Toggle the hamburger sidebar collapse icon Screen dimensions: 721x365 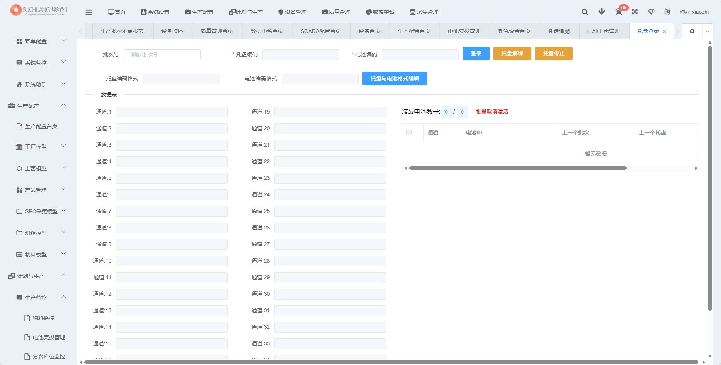tap(89, 12)
